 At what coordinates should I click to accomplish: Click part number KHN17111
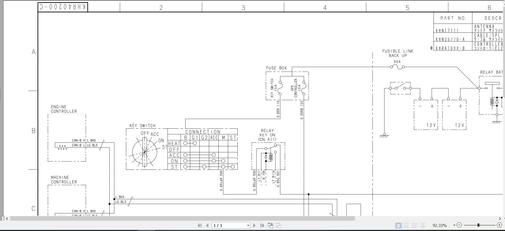(x=447, y=31)
